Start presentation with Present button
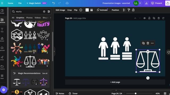This screenshot has height=95, width=170. click(x=156, y=3)
